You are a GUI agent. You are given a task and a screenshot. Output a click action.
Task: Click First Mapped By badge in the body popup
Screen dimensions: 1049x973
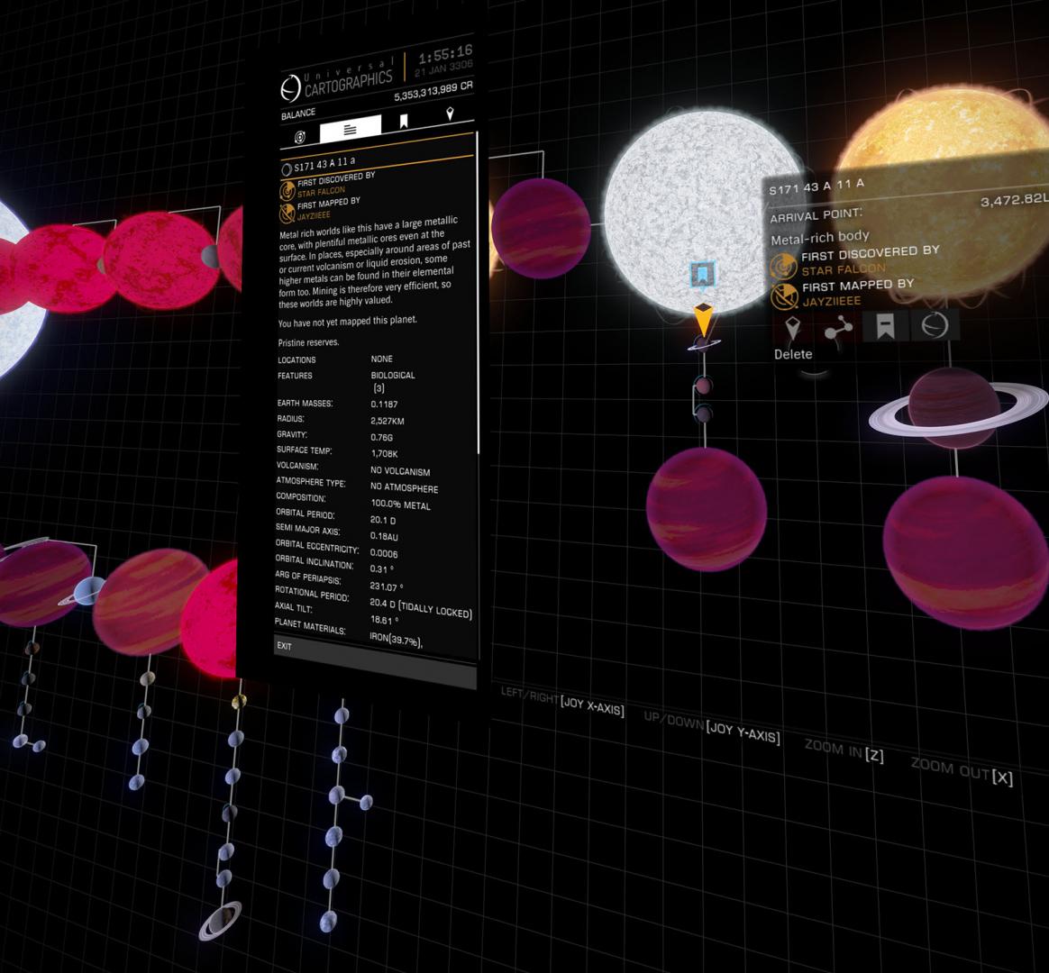(784, 296)
